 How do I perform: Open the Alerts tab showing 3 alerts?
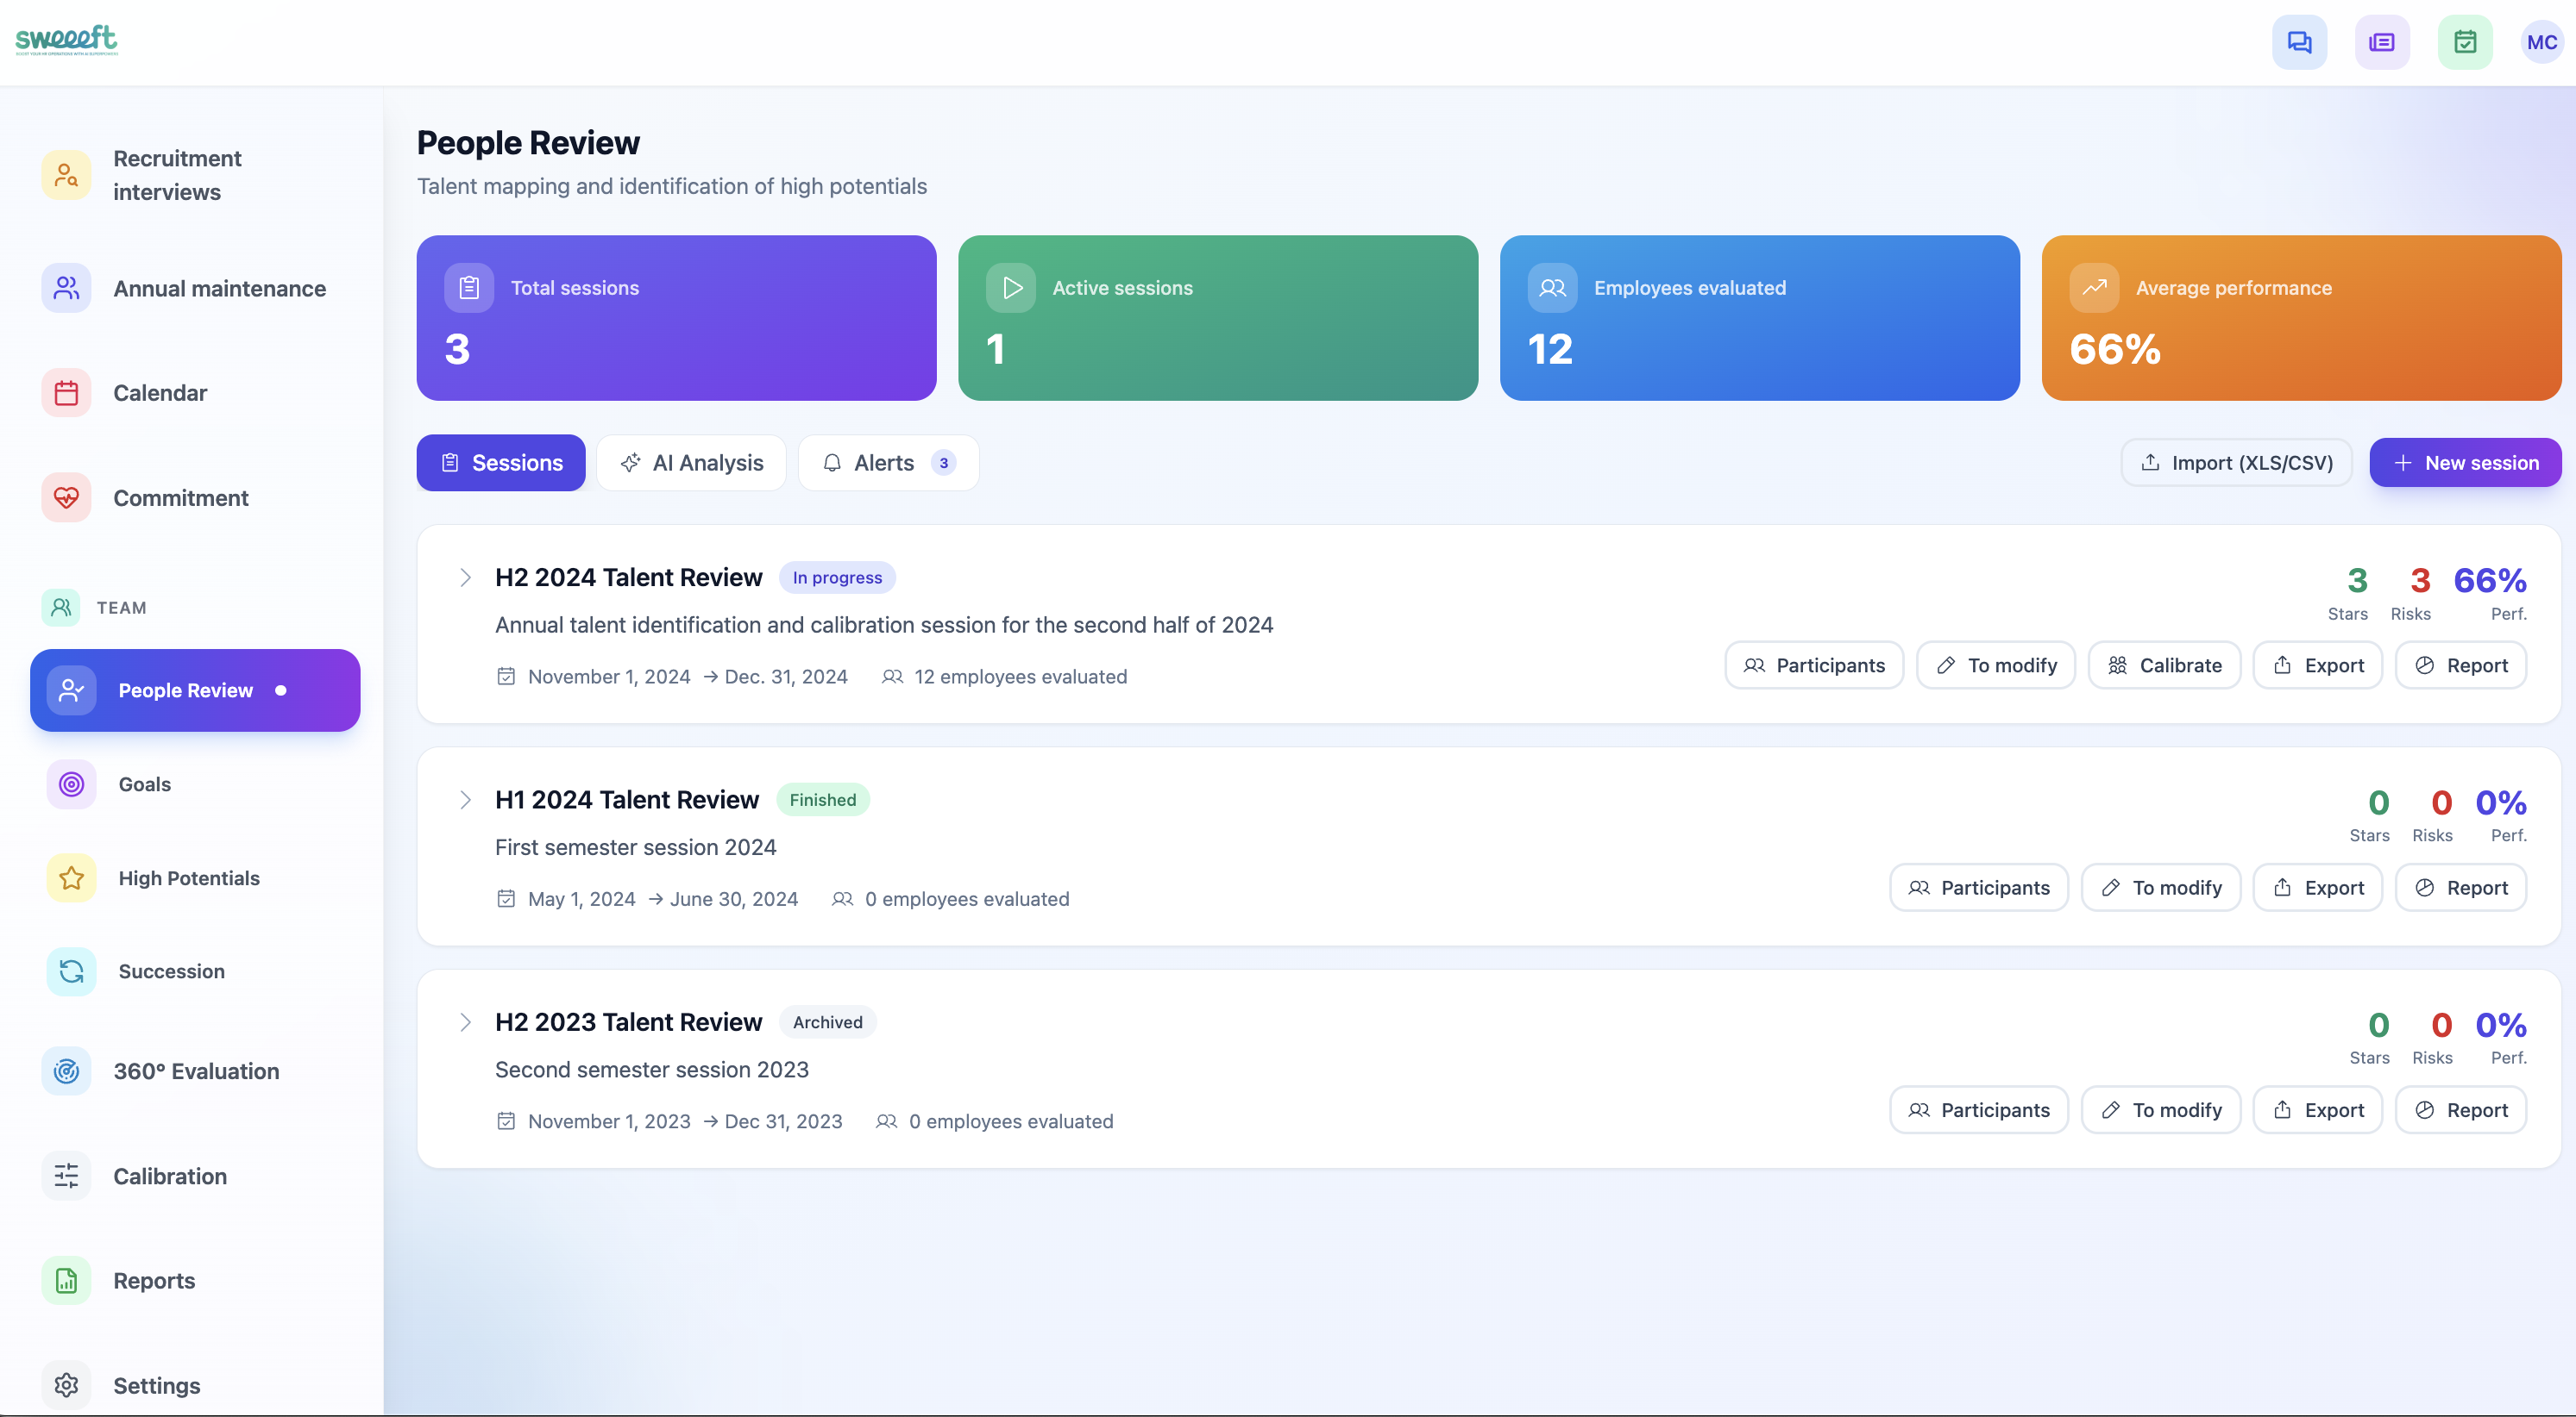(x=886, y=463)
